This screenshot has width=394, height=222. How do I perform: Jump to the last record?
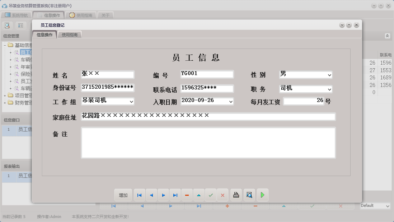coord(175,195)
